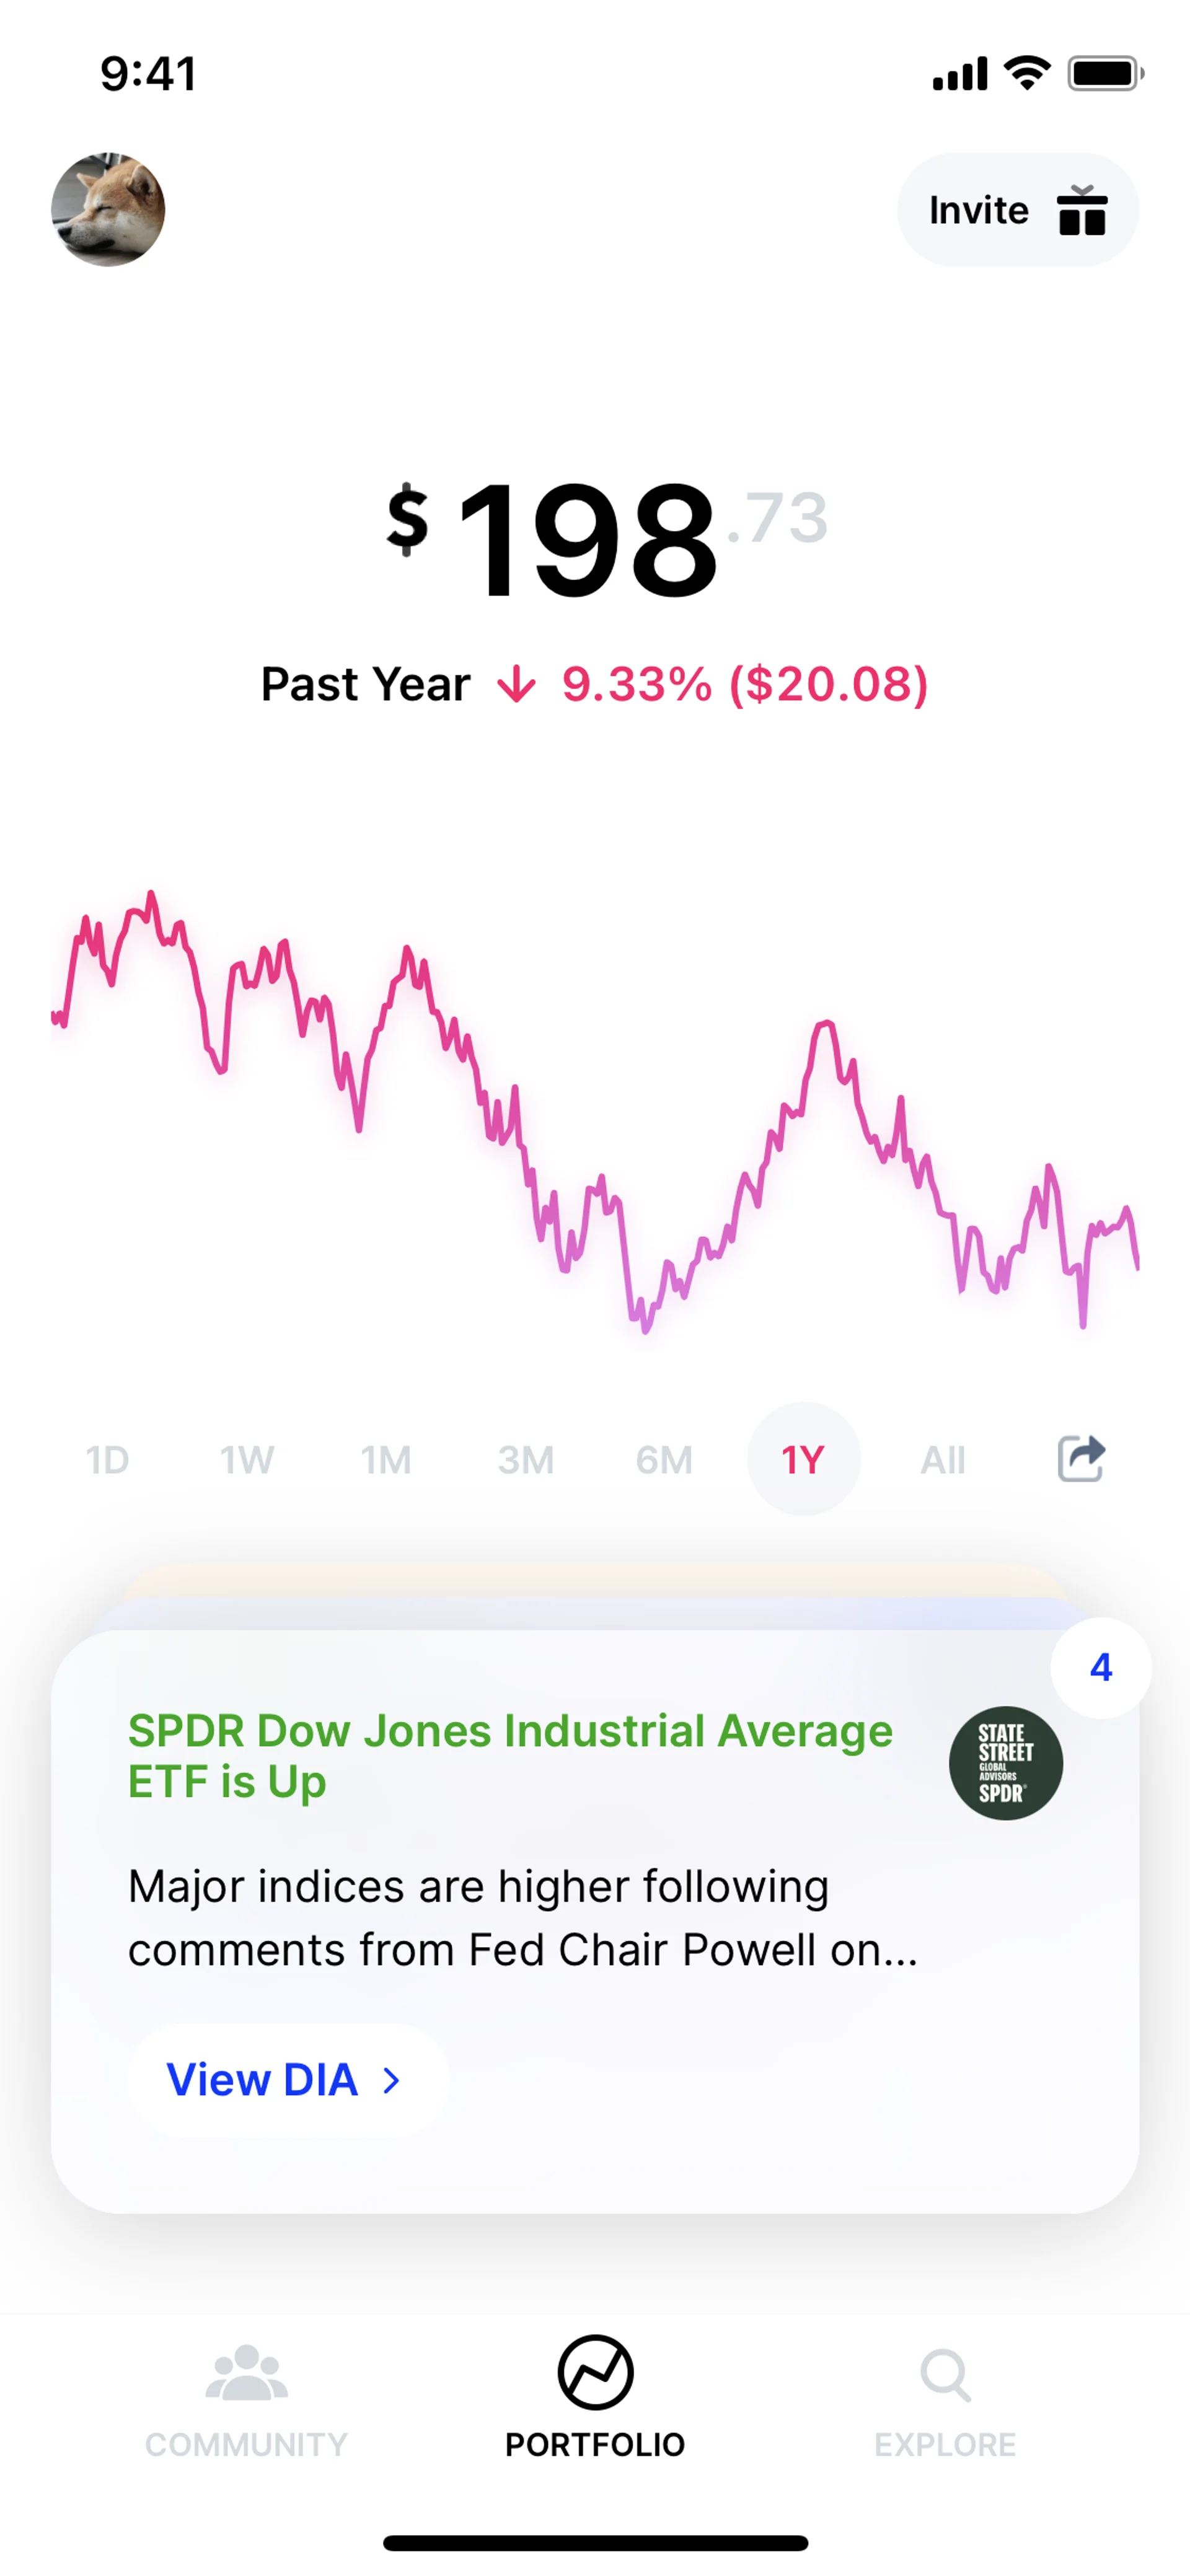Tap the portfolio line chart
The image size is (1190, 2576).
pyautogui.click(x=595, y=1110)
